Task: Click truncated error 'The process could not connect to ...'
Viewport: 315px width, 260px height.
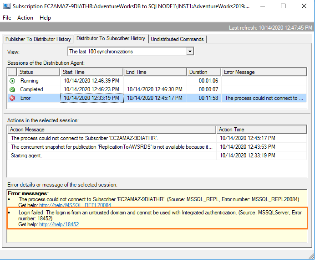Action: coord(264,98)
